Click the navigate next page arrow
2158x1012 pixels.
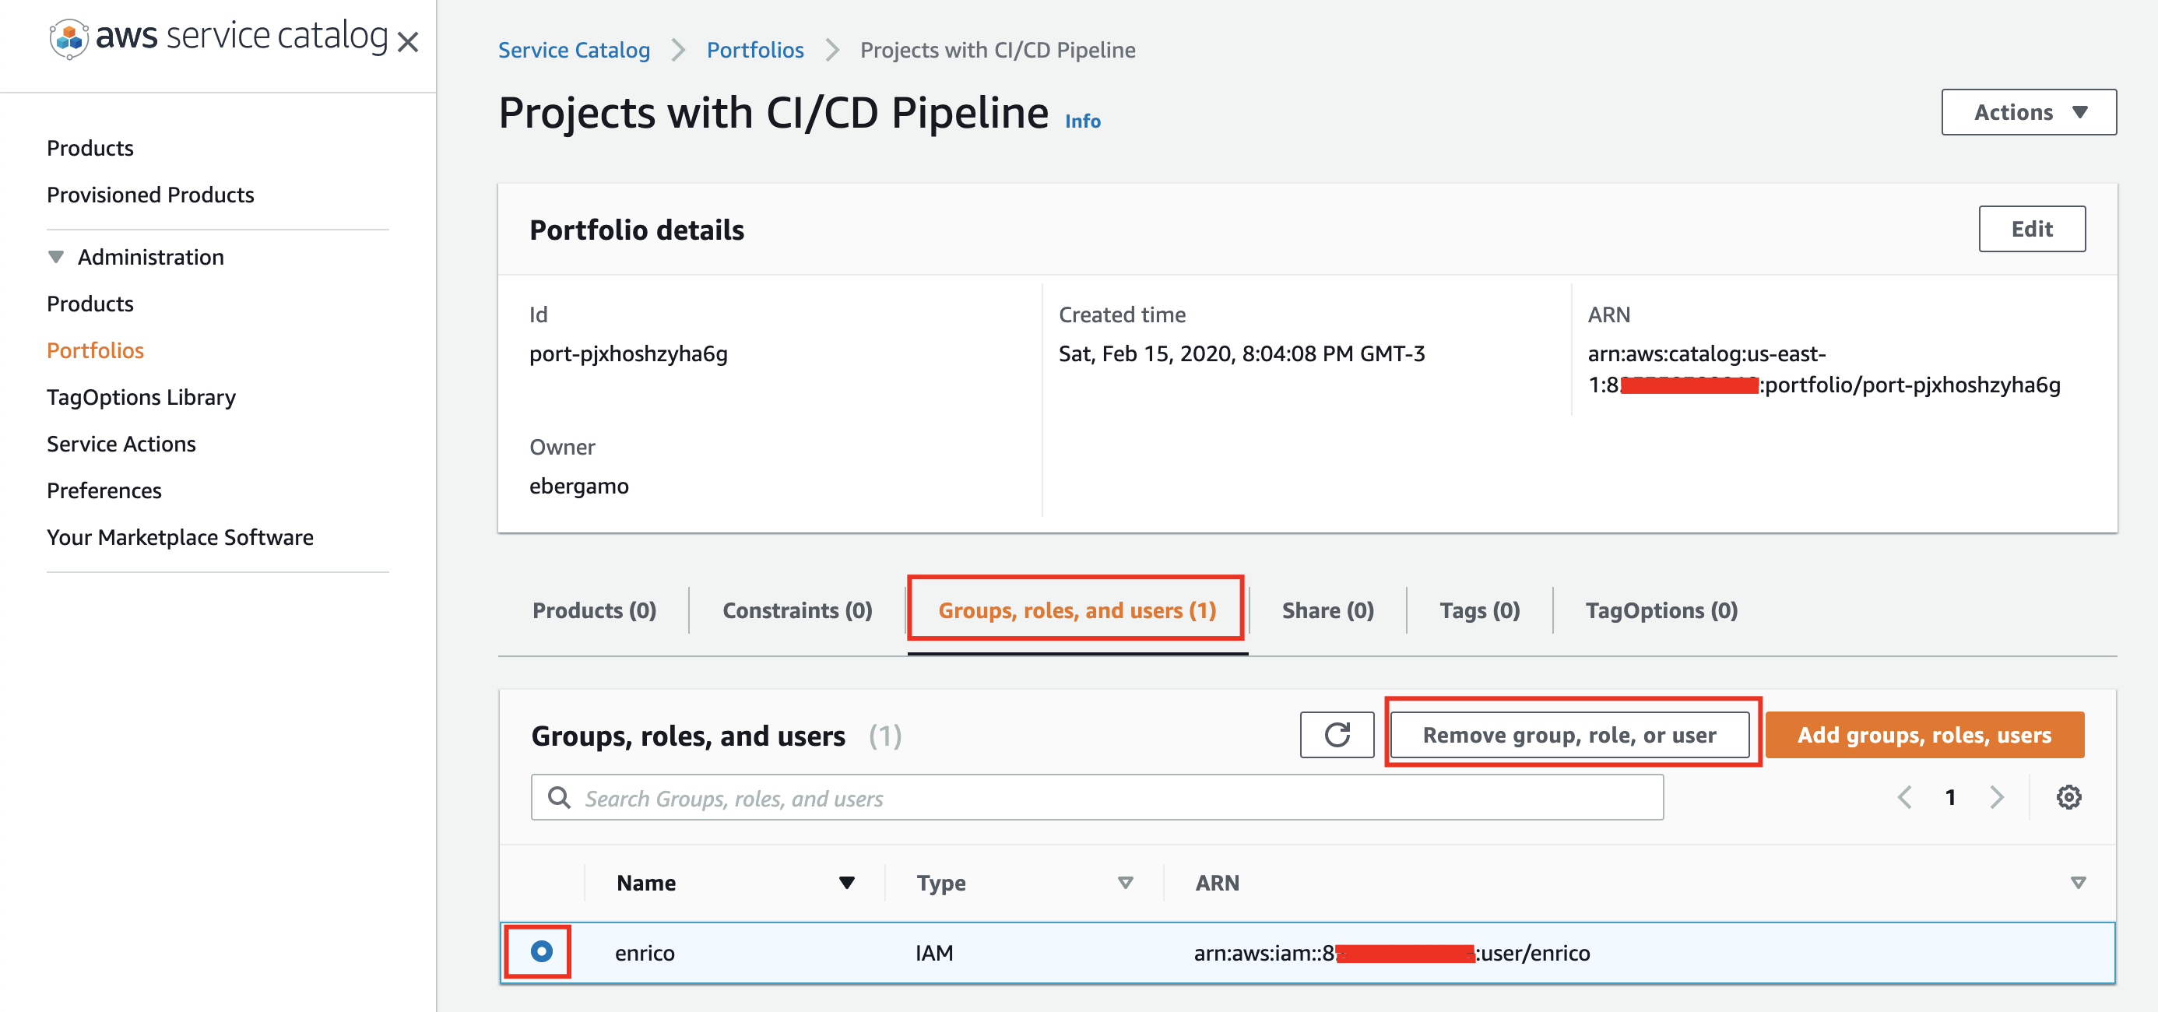(1998, 799)
